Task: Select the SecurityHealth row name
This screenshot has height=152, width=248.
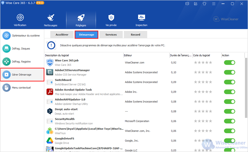Action: pos(65,119)
